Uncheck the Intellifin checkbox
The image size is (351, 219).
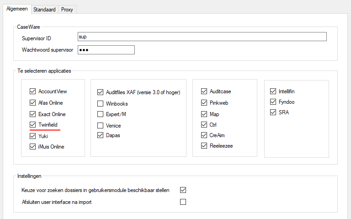click(273, 91)
